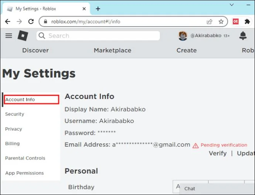
Task: Open the browser extensions puzzle icon
Action: (x=247, y=21)
